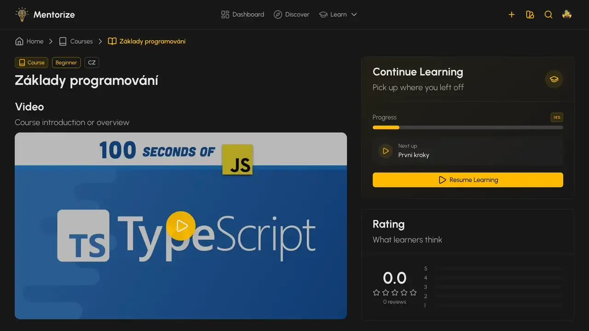The width and height of the screenshot is (589, 331).
Task: Click the Beginner level badge
Action: pos(66,63)
